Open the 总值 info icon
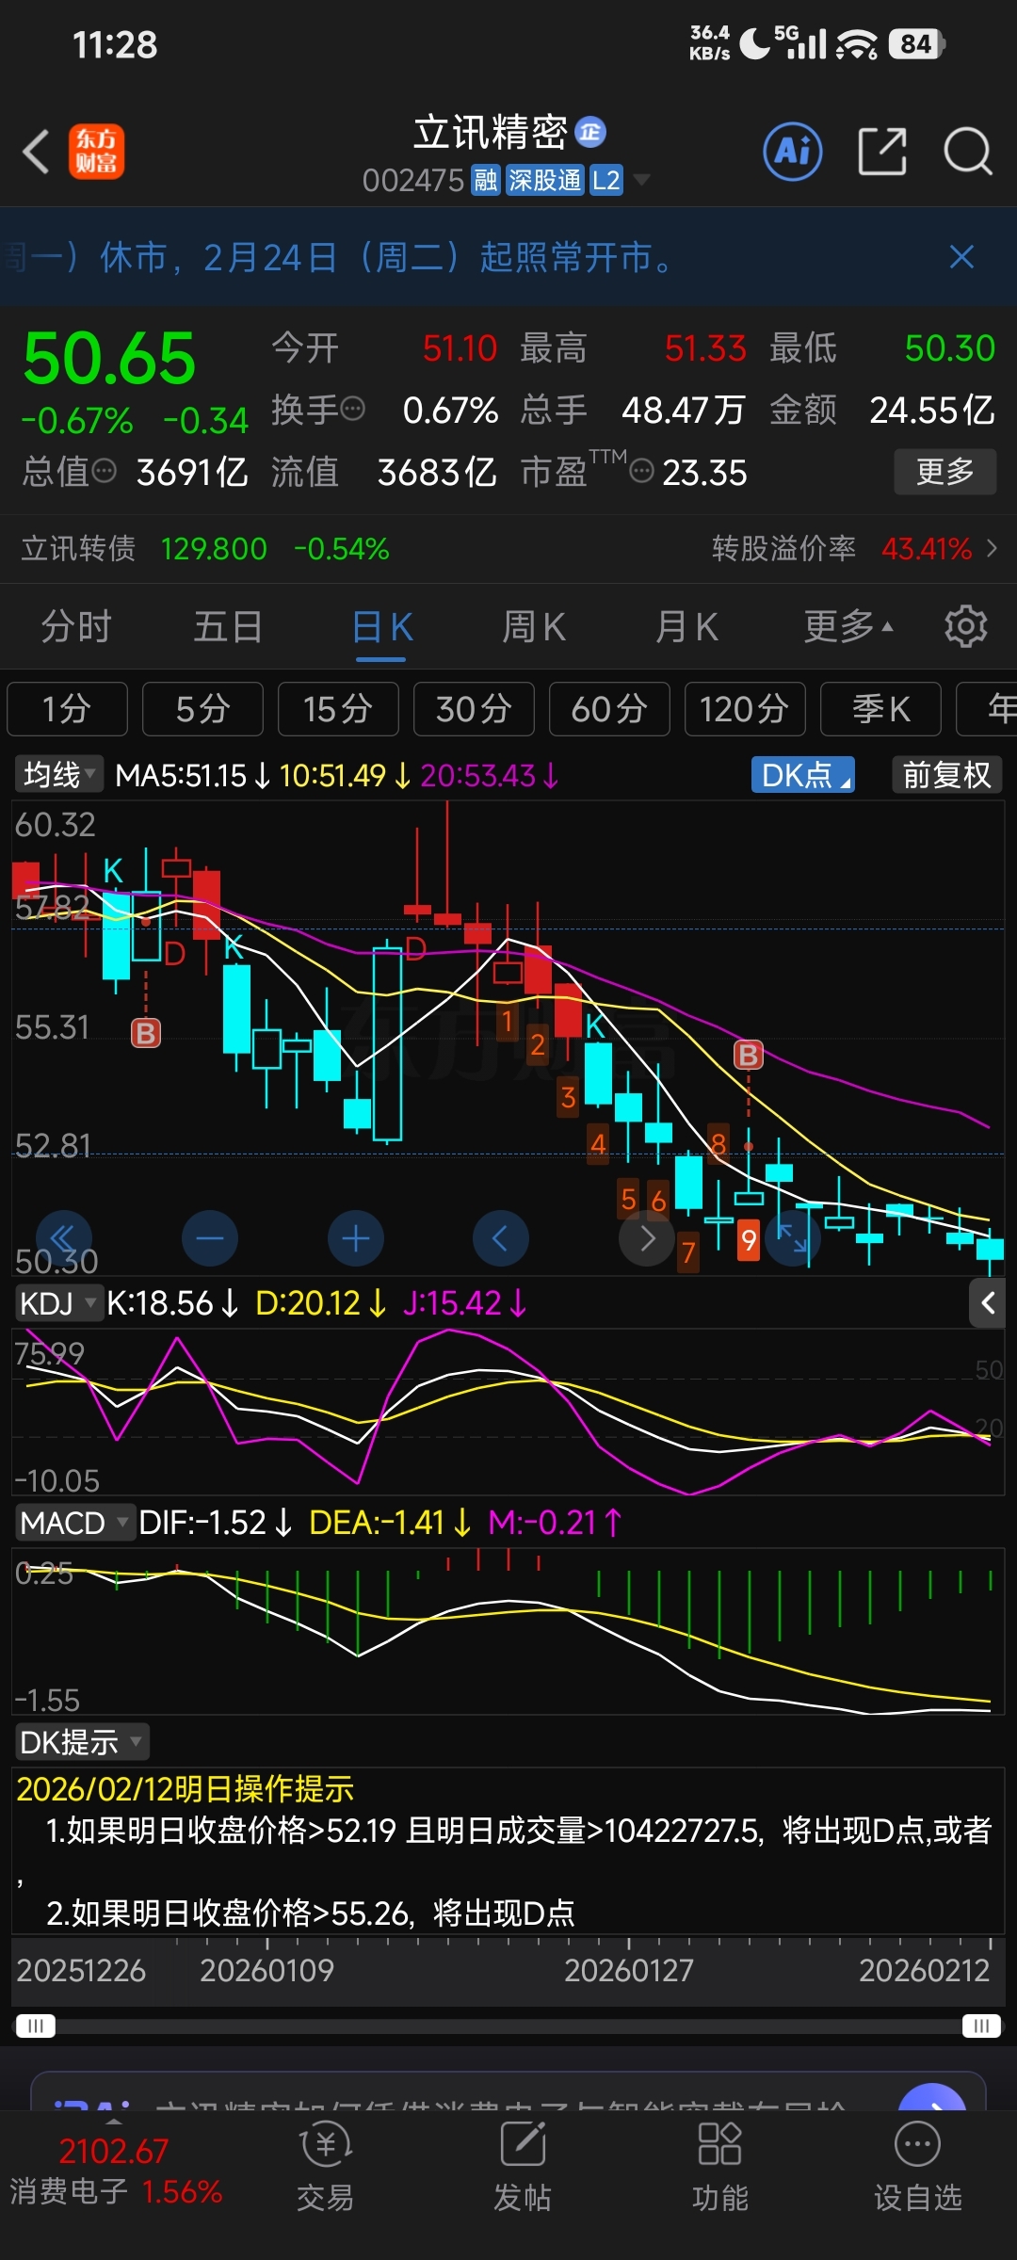Viewport: 1017px width, 2260px height. tap(104, 470)
